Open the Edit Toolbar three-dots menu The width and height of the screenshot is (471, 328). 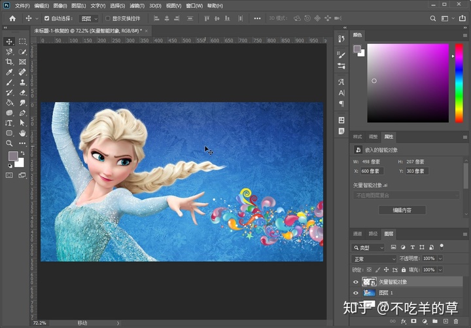pyautogui.click(x=22, y=143)
